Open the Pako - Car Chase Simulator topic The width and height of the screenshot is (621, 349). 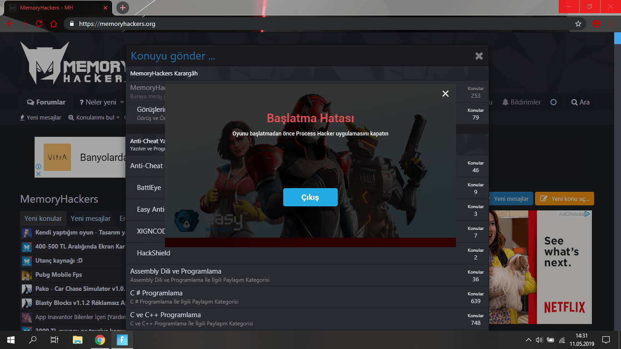click(x=80, y=289)
